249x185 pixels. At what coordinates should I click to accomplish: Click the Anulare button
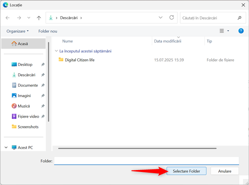(225, 171)
